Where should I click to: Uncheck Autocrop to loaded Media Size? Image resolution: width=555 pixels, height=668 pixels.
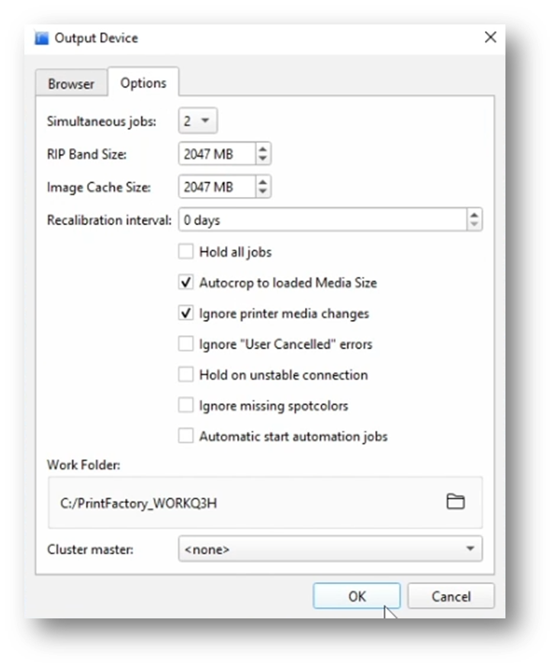point(186,282)
